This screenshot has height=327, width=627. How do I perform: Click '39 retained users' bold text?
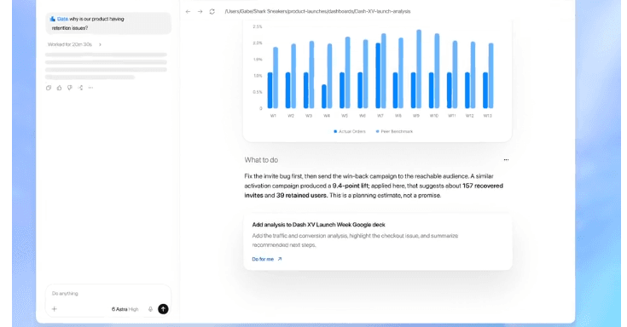pos(301,195)
